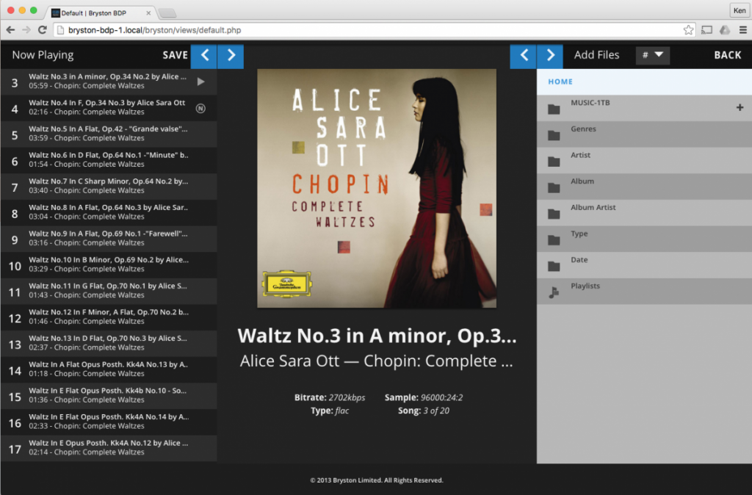Image resolution: width=752 pixels, height=495 pixels.
Task: Select track 8 Waltz No.8 in A Flat
Action: pyautogui.click(x=109, y=212)
